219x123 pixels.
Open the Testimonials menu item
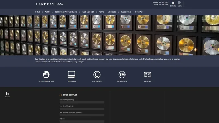[x=88, y=12]
